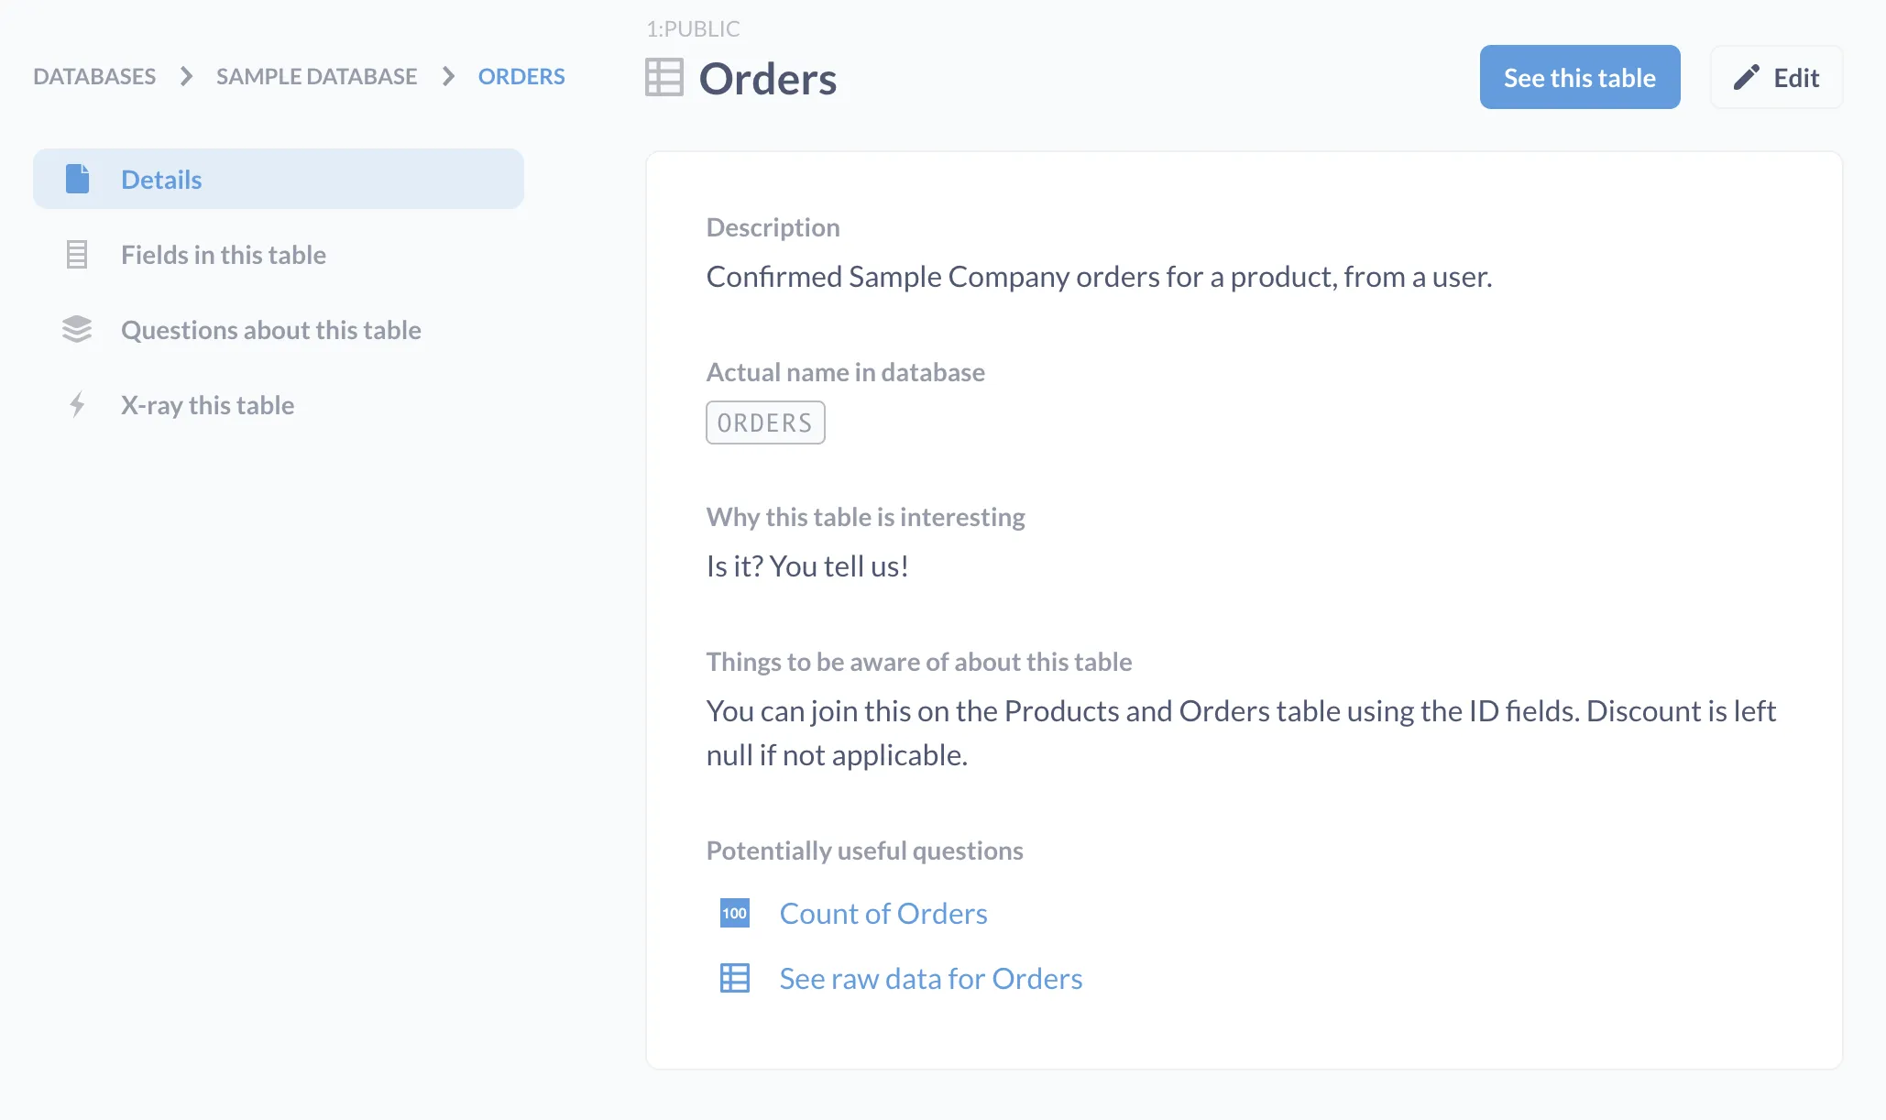Viewport: 1886px width, 1120px height.
Task: Click the Edit pencil icon
Action: [x=1746, y=76]
